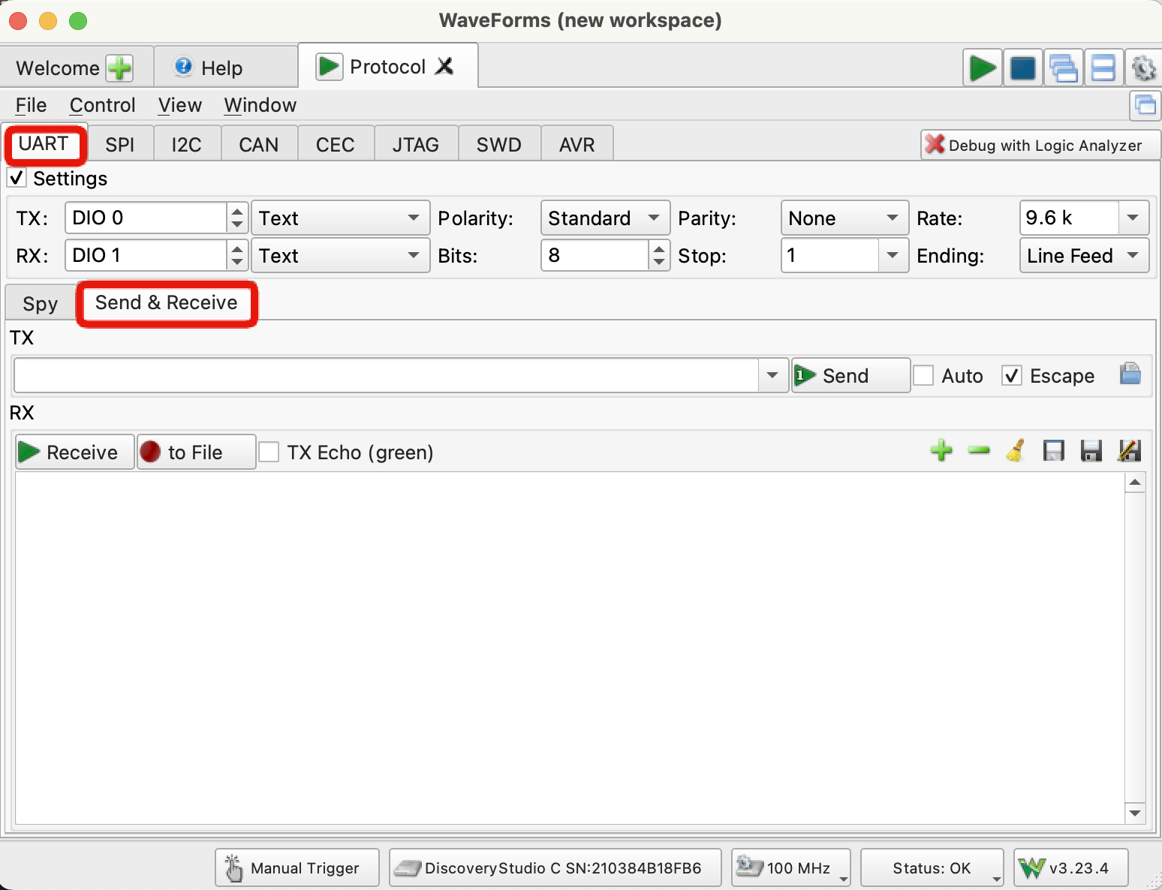Click the WaveForms v3.23.4 version button
Image resolution: width=1162 pixels, height=890 pixels.
tap(1071, 868)
